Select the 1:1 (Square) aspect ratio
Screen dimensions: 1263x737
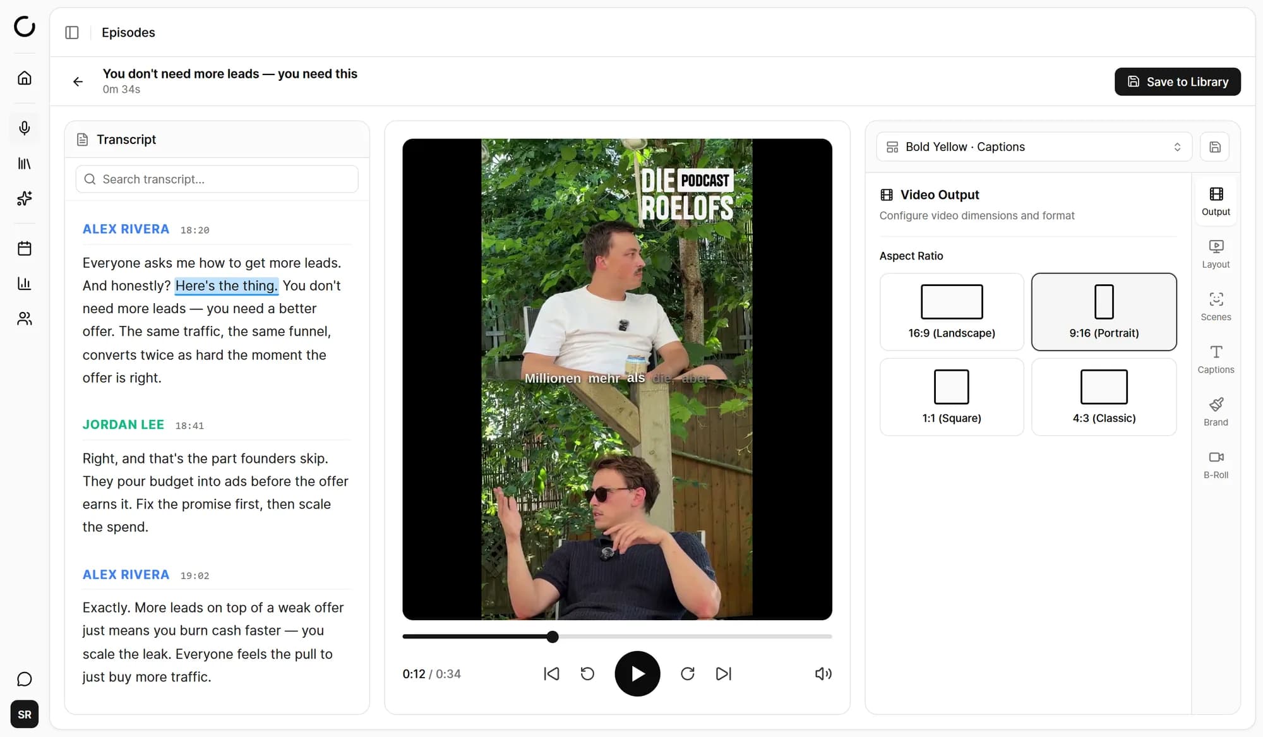pos(952,397)
